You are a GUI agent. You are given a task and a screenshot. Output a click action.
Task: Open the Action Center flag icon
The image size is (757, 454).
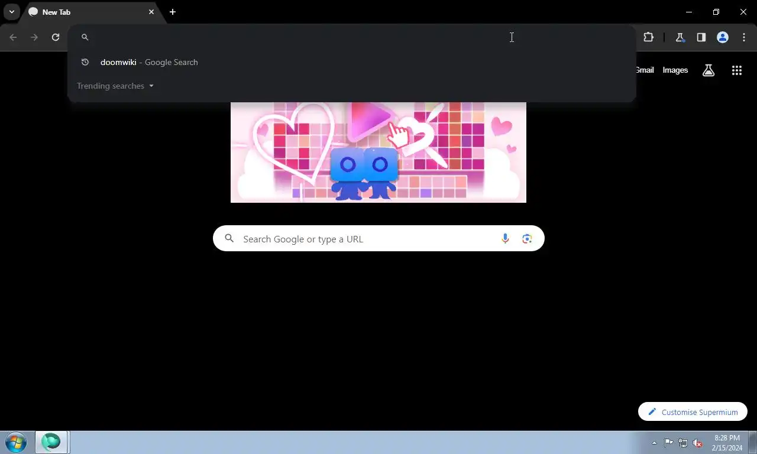pos(669,443)
